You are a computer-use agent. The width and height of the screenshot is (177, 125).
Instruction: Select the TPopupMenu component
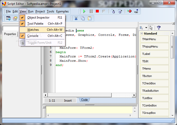point(154,46)
